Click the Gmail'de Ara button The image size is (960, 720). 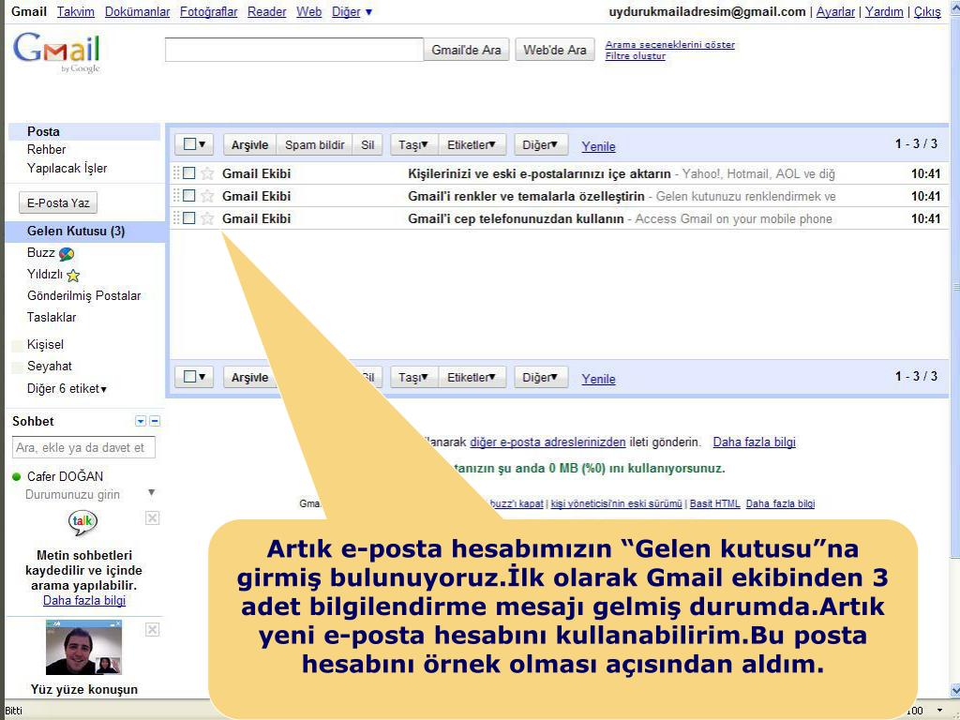pos(466,50)
